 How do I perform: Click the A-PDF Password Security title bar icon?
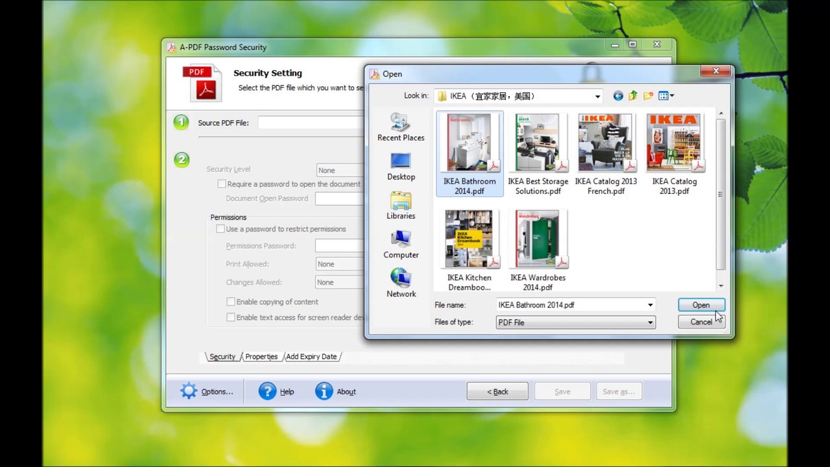pos(172,47)
